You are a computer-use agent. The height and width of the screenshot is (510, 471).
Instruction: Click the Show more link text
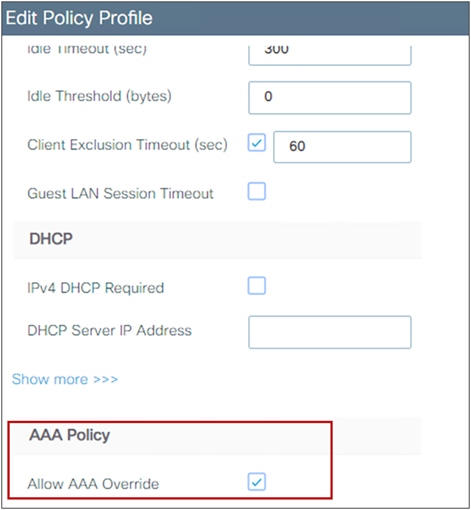tap(50, 379)
